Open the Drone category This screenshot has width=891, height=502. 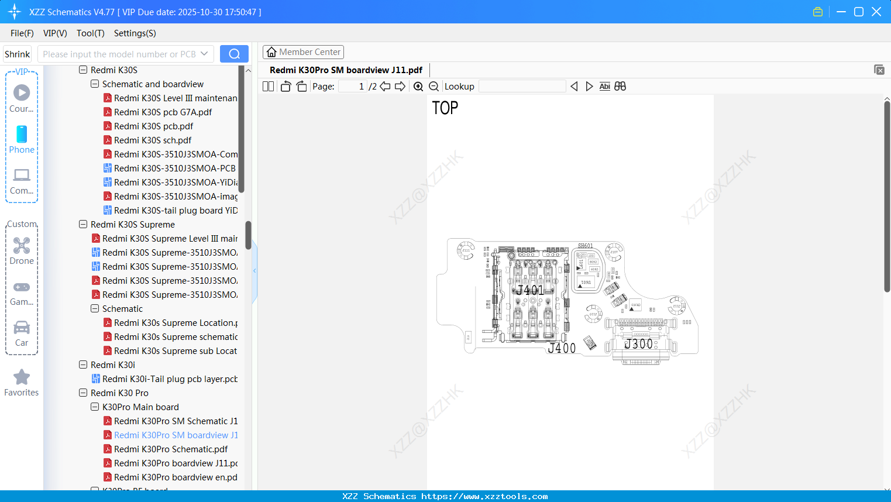coord(22,250)
